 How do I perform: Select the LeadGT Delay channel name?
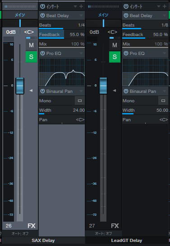127,240
